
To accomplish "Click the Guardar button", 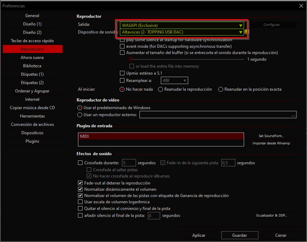I will tap(240, 235).
